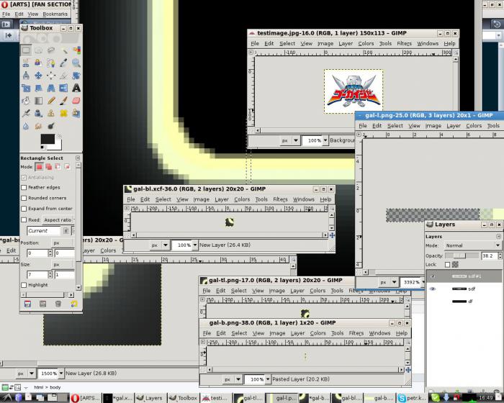
Task: Choose Subtract from selection mode
Action: coord(58,167)
